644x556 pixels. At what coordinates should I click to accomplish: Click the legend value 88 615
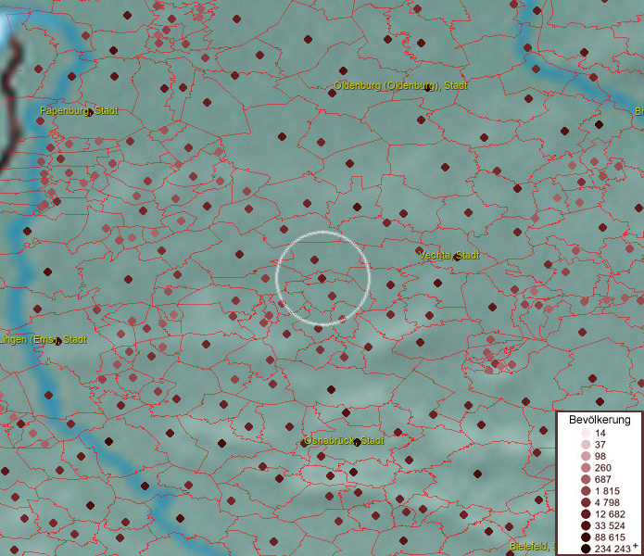pos(610,537)
